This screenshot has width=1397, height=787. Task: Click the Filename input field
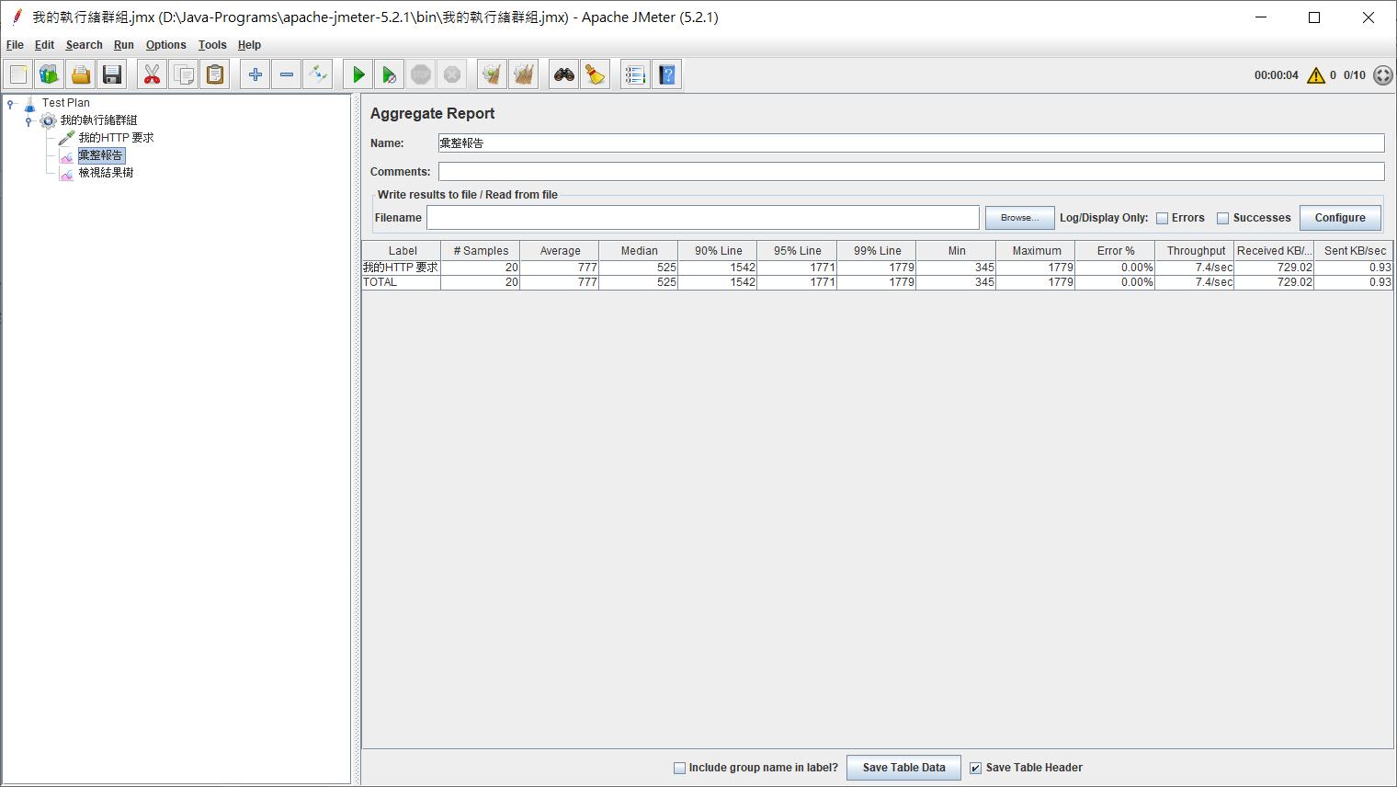(703, 218)
